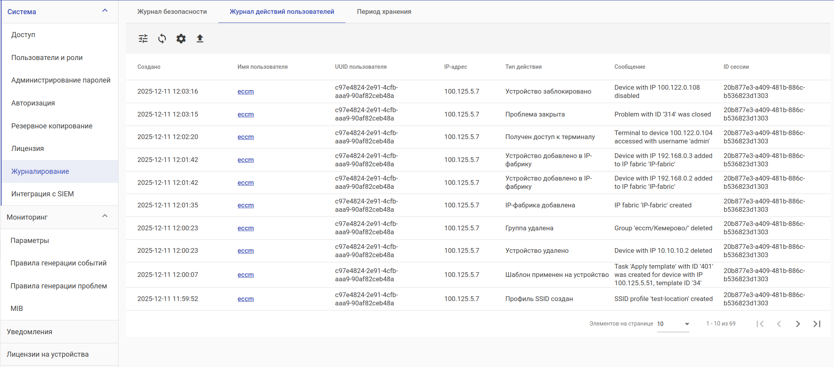Open Правила генерации событий item
This screenshot has width=834, height=367.
point(58,263)
